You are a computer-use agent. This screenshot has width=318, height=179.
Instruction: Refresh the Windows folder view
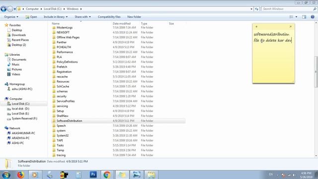257,9
